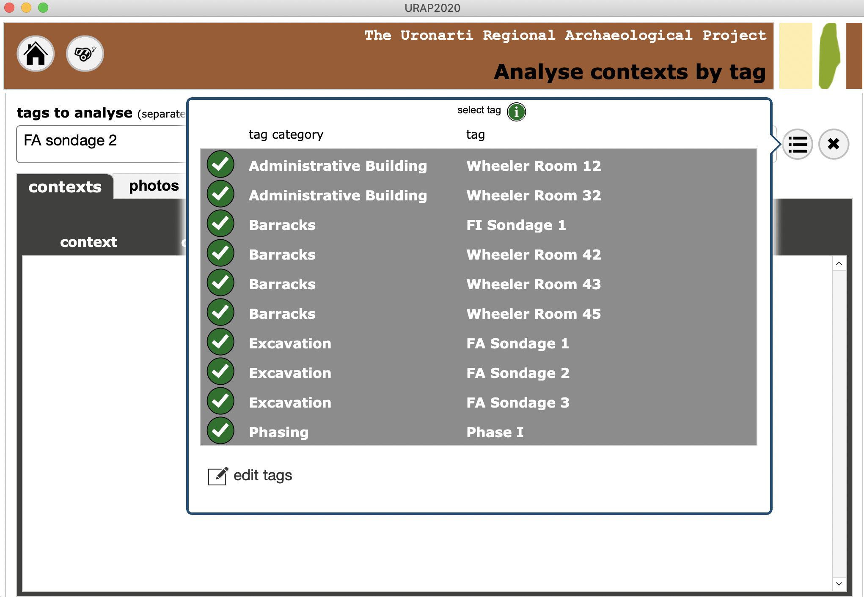The width and height of the screenshot is (864, 597).
Task: Select checkmark for FI Sondage 1
Action: (x=220, y=224)
